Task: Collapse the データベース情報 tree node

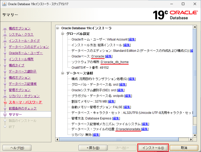Action: click(63, 73)
